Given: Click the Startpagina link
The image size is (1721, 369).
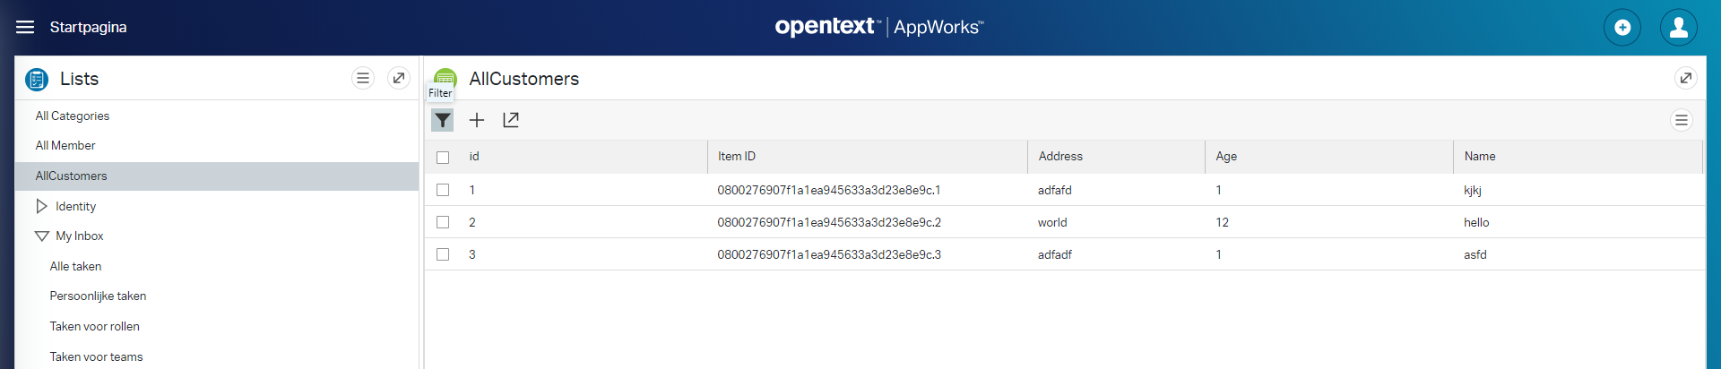Looking at the screenshot, I should coord(89,27).
